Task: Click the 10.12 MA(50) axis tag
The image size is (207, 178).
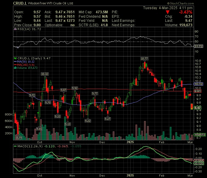Action: (x=198, y=84)
